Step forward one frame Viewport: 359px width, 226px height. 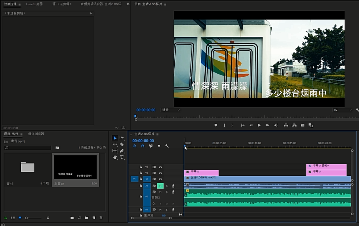(x=268, y=125)
